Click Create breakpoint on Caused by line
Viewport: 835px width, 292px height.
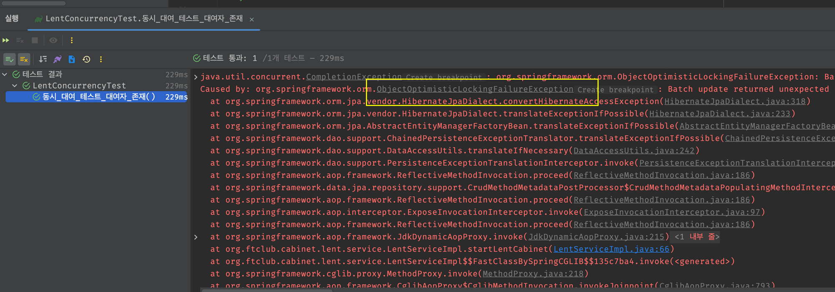615,90
